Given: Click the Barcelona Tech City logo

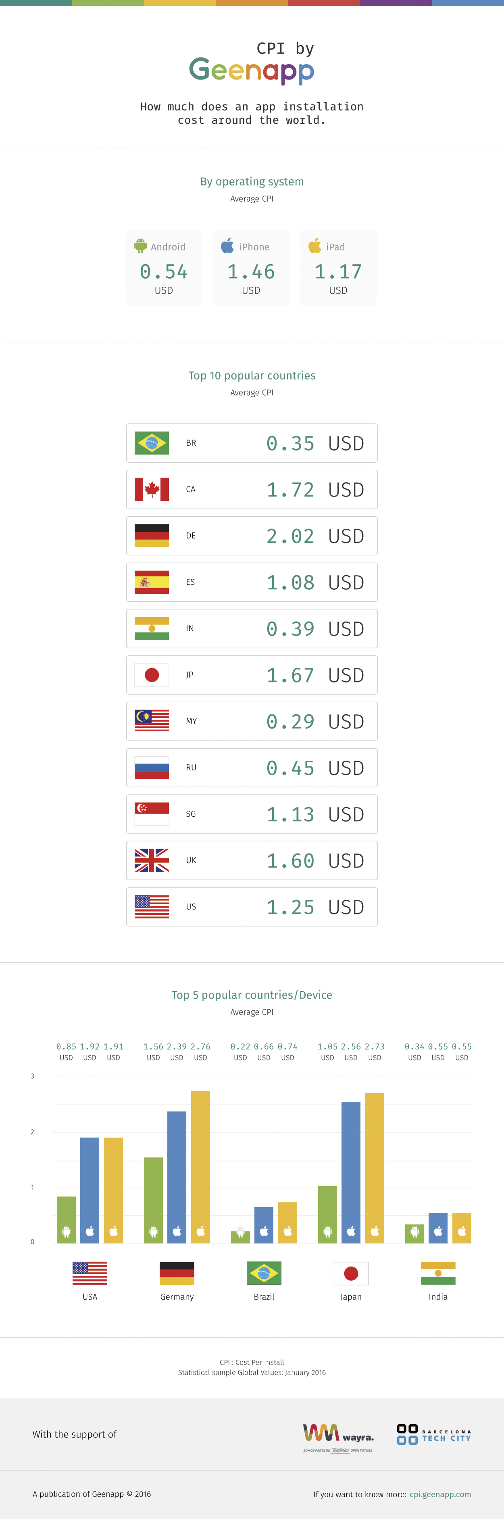Looking at the screenshot, I should pyautogui.click(x=434, y=1434).
